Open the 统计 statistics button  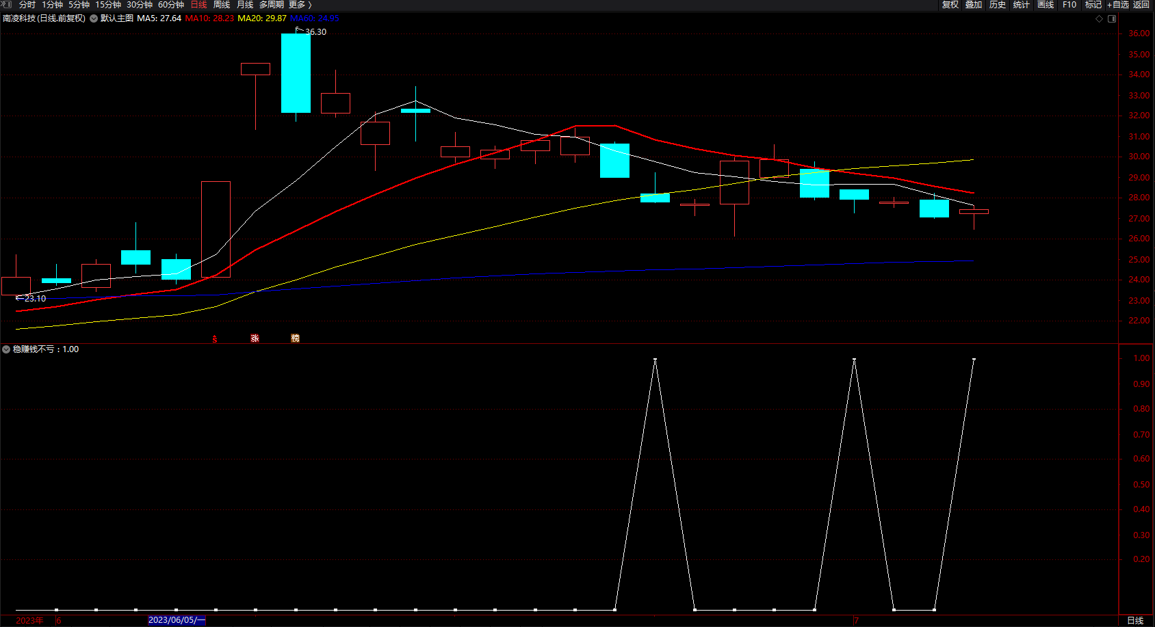1022,5
